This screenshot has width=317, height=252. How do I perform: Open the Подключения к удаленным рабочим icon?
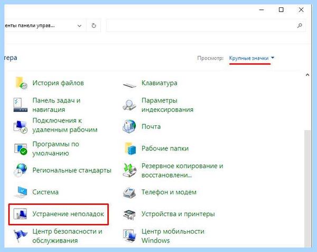(21, 126)
